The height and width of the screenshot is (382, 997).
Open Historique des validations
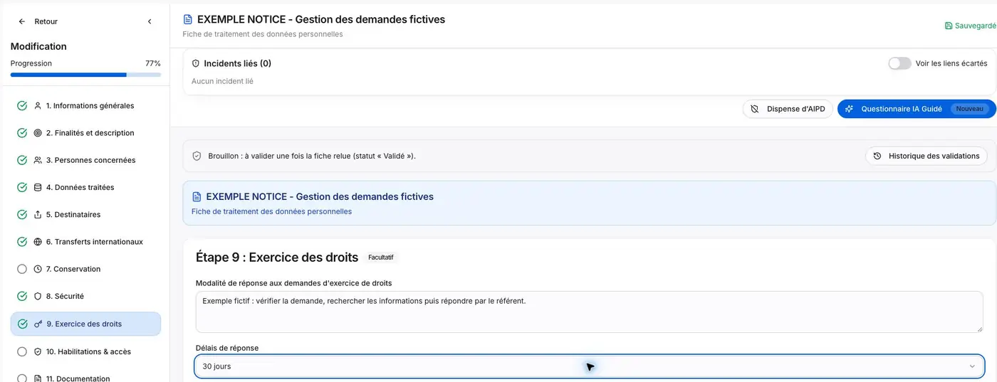(926, 156)
